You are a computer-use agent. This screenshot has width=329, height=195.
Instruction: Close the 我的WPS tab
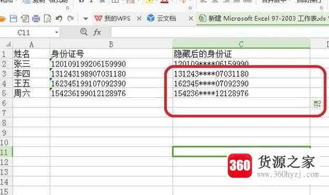139,18
